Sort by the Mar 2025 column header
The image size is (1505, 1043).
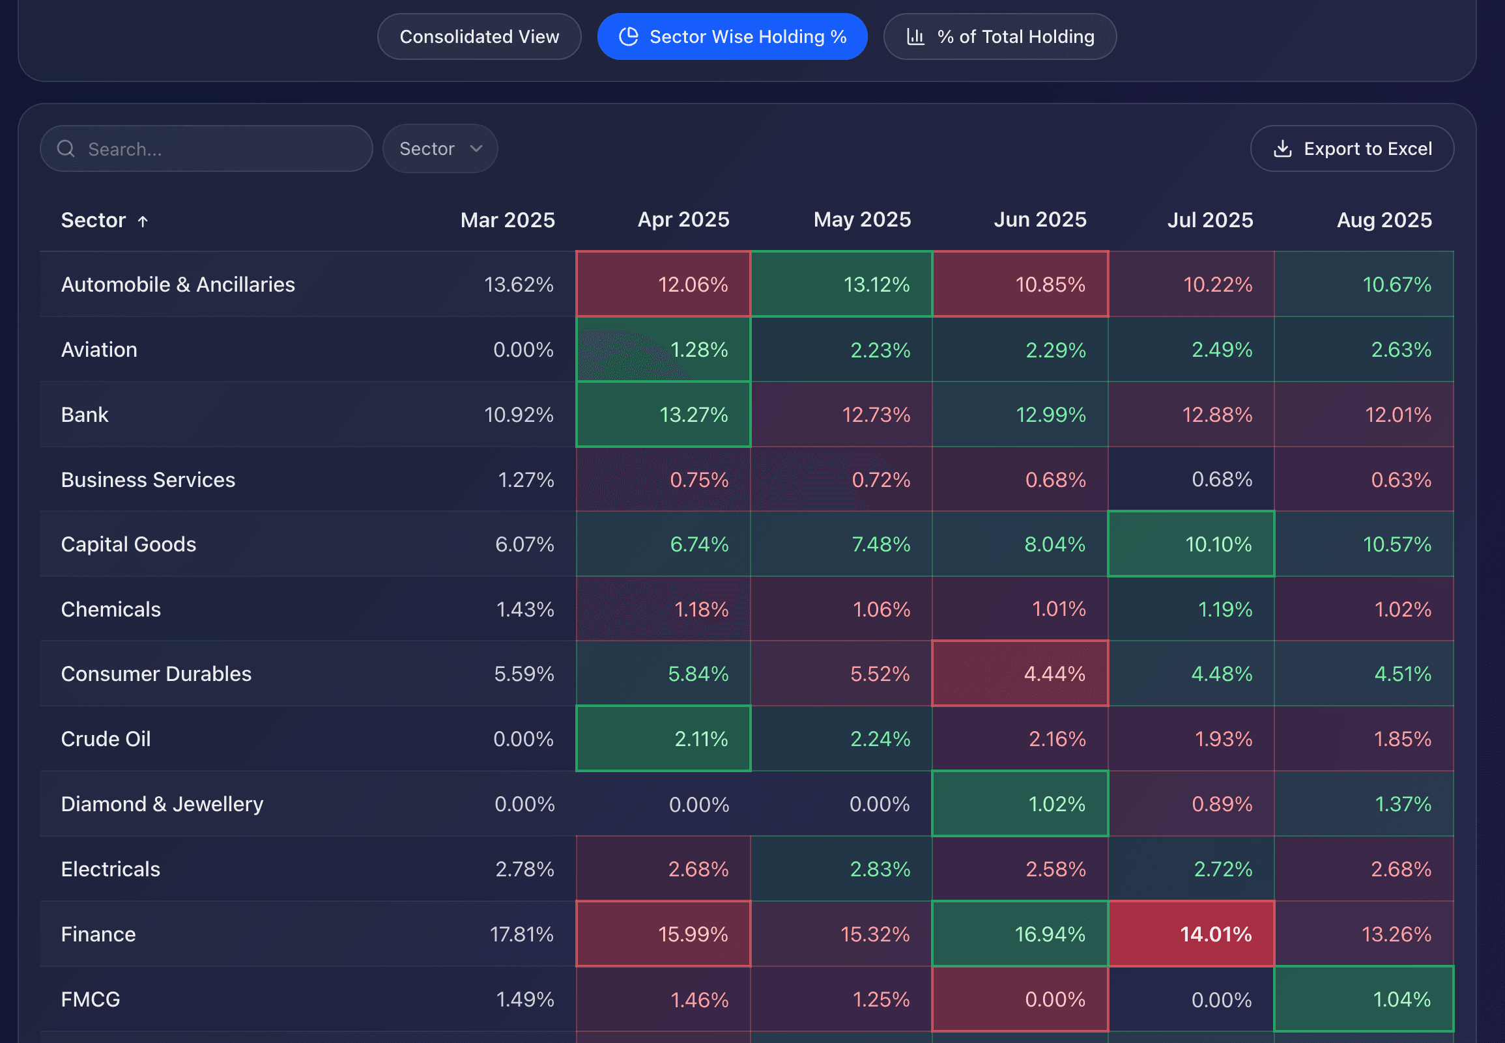click(x=508, y=220)
